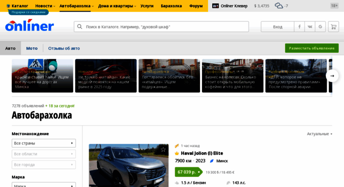Image resolution: width=344 pixels, height=187 pixels.
Task: Log in with the Facebook icon
Action: pos(299,27)
